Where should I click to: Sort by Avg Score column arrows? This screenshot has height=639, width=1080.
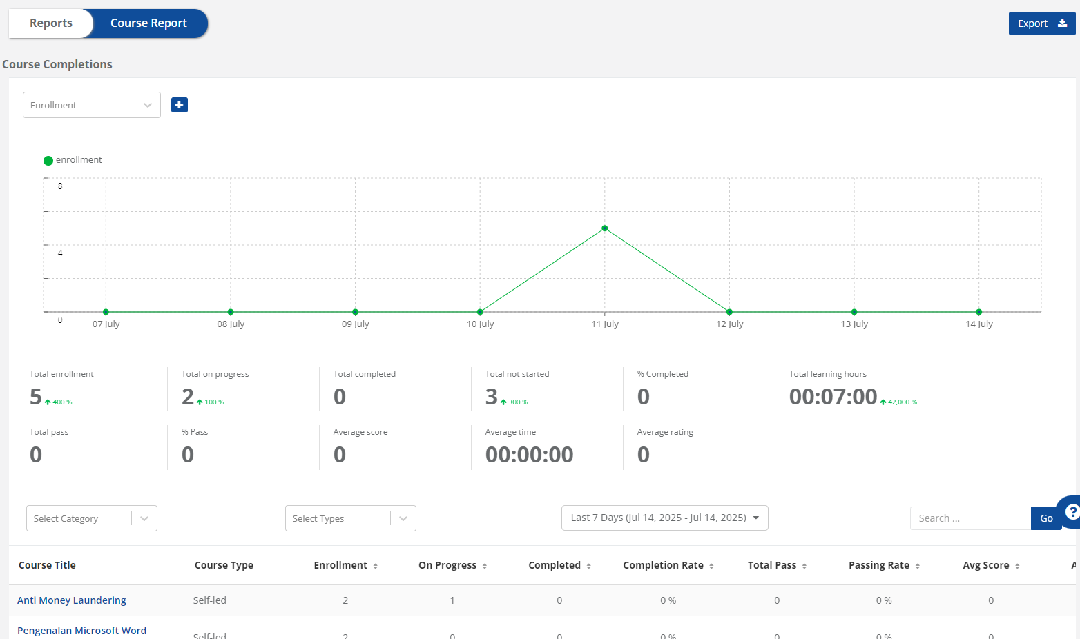[1017, 566]
